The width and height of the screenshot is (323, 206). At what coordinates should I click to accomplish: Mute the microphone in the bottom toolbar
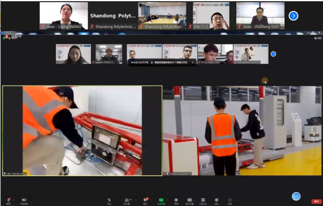8,200
